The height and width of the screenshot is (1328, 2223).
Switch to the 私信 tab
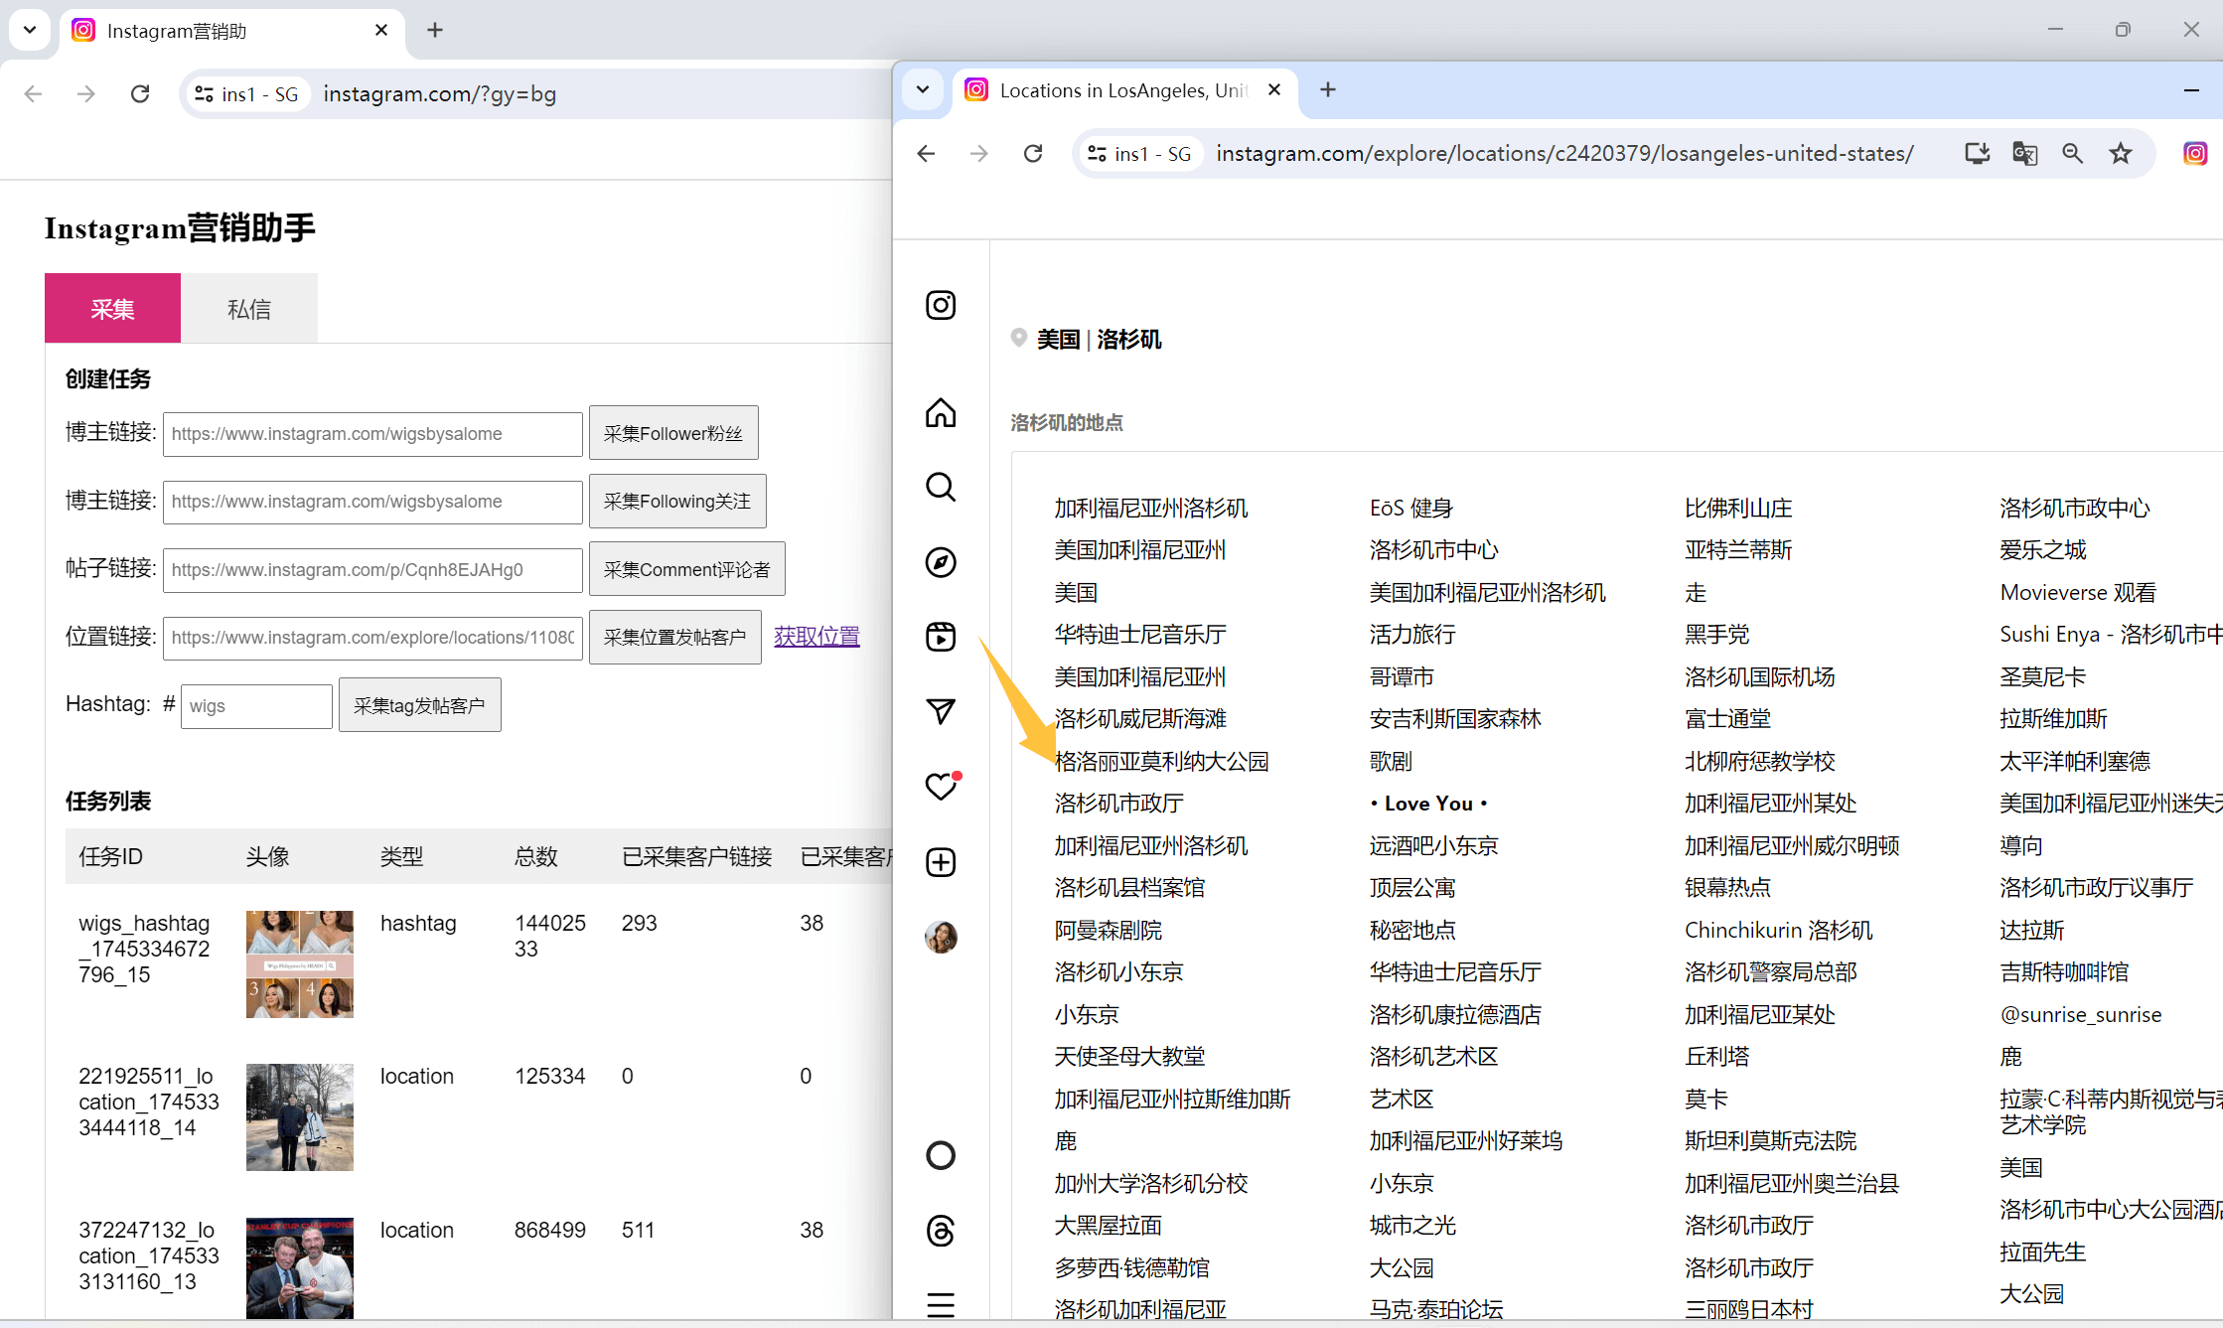pos(249,308)
